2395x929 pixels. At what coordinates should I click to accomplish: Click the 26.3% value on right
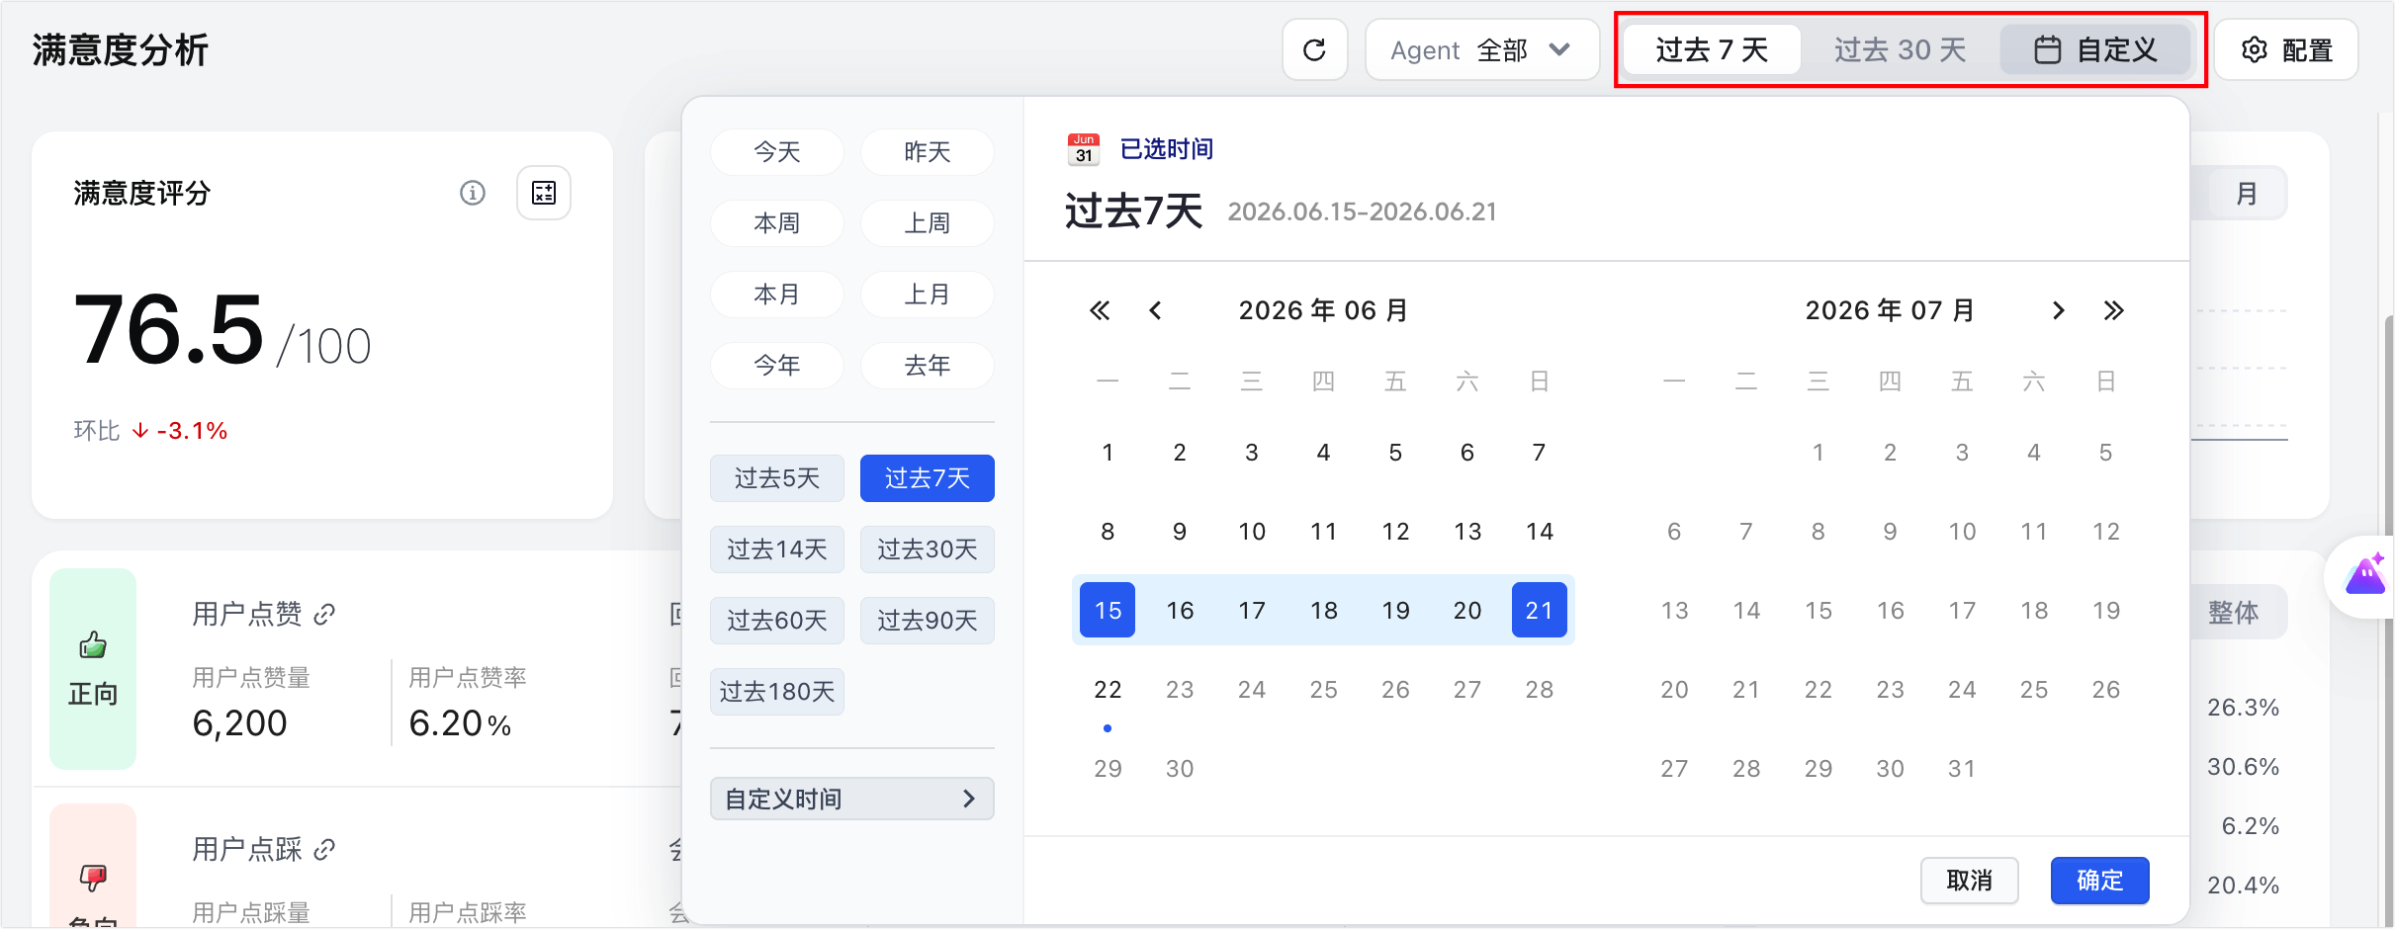tap(2243, 708)
